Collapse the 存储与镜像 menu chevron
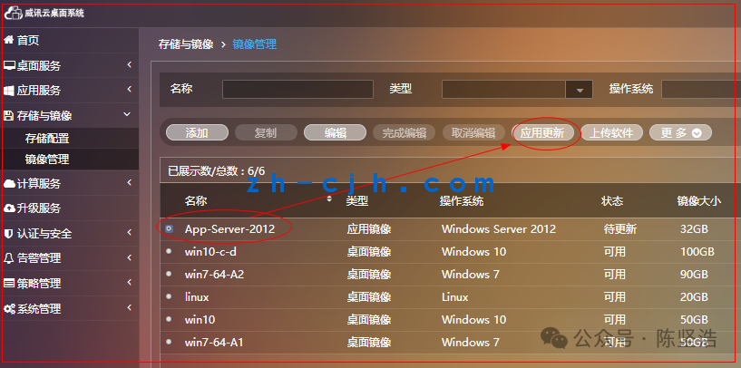The image size is (741, 368). click(x=127, y=114)
